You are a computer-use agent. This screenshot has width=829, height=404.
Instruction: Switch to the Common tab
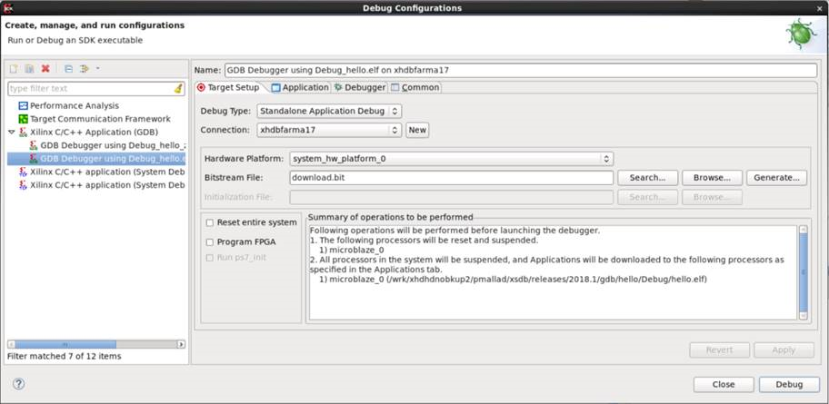click(x=415, y=88)
